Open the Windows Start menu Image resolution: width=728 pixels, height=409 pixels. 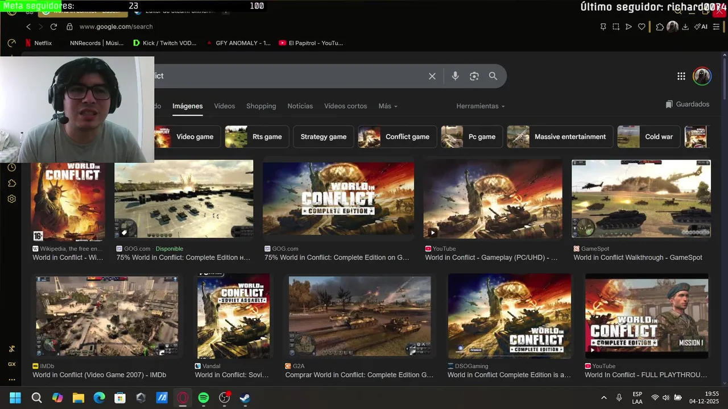pyautogui.click(x=15, y=398)
